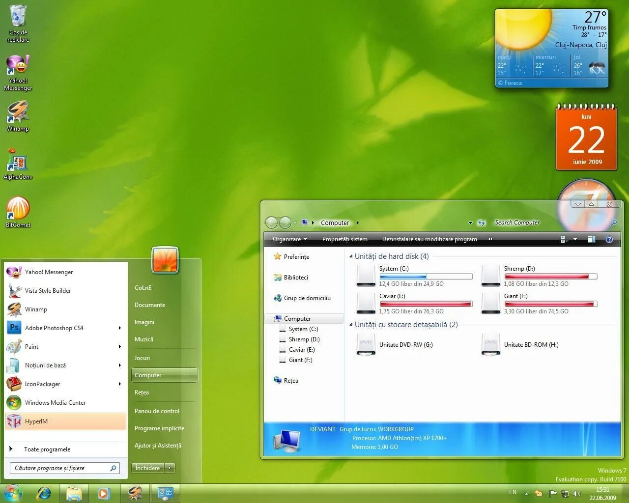Expand the Noțiuni de bază submenu arrow
This screenshot has height=503, width=629.
(119, 365)
